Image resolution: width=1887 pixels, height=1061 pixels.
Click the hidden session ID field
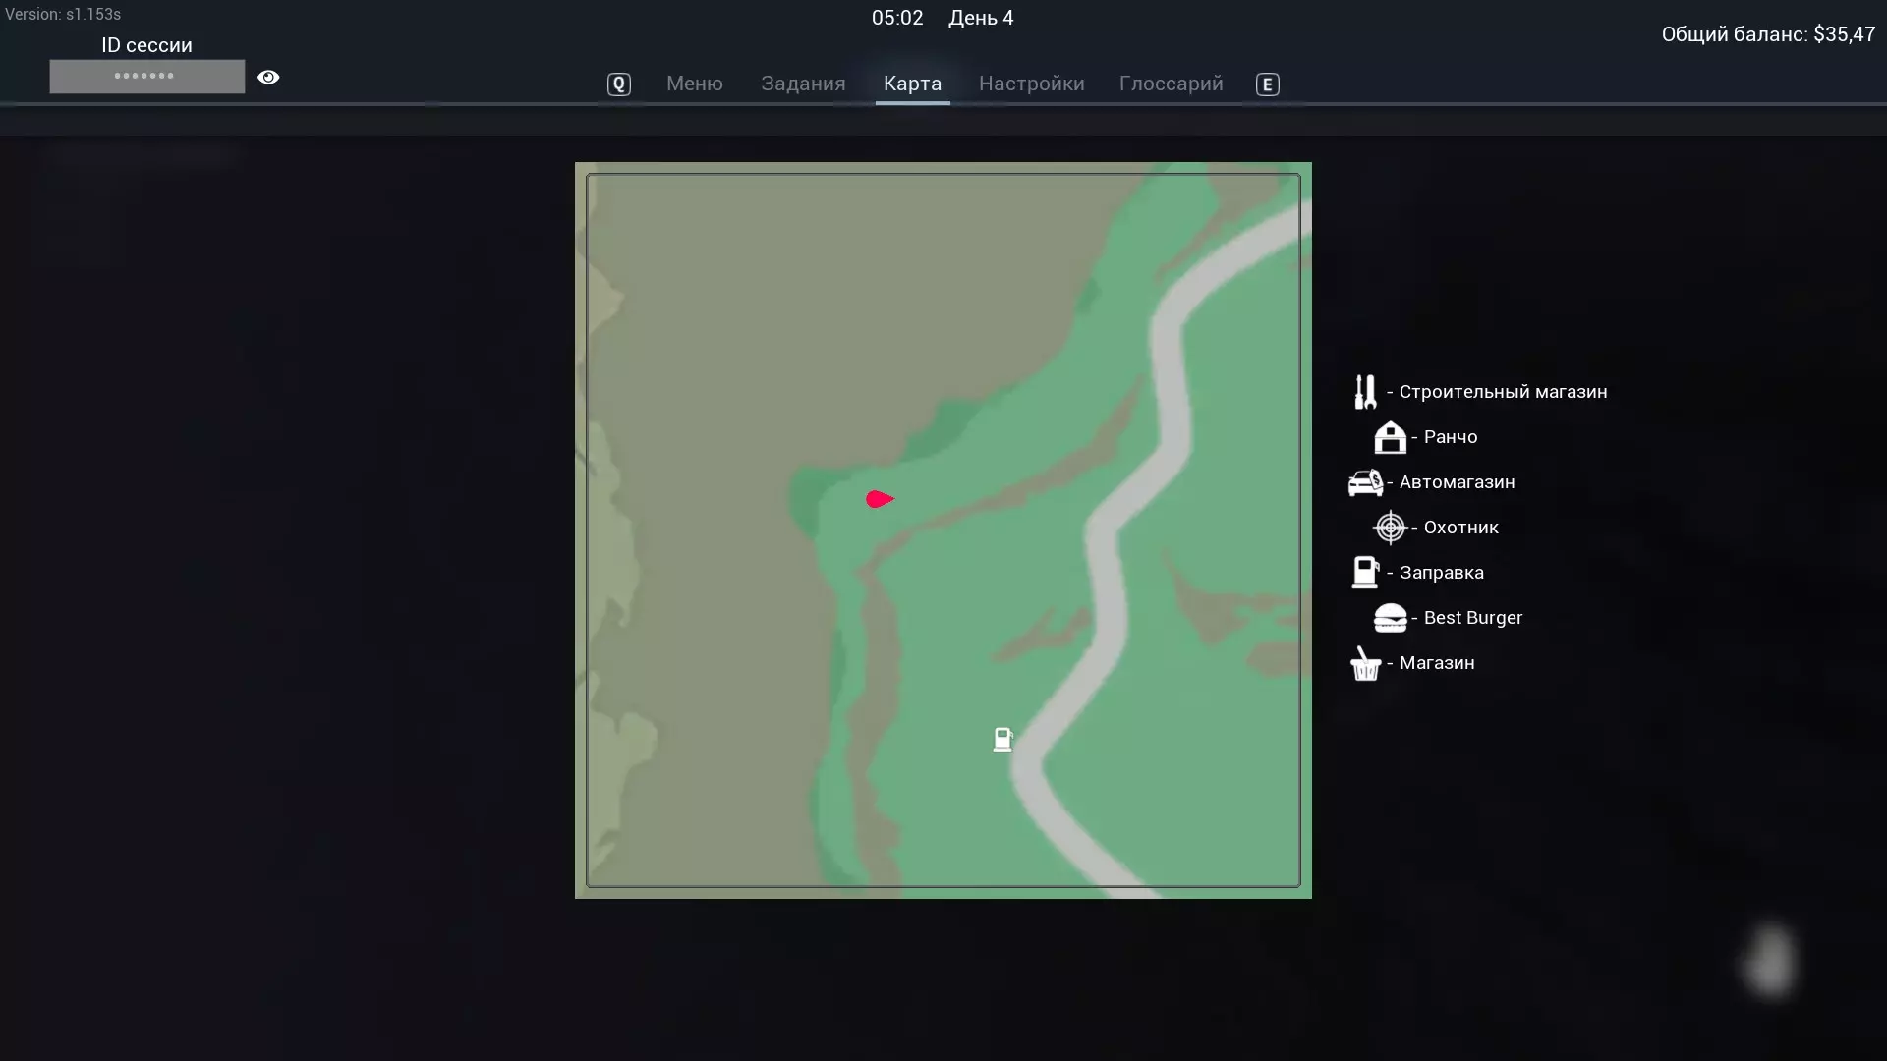tap(146, 77)
